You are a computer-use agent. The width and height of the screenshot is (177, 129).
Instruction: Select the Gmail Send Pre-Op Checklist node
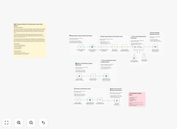[x=155, y=47]
